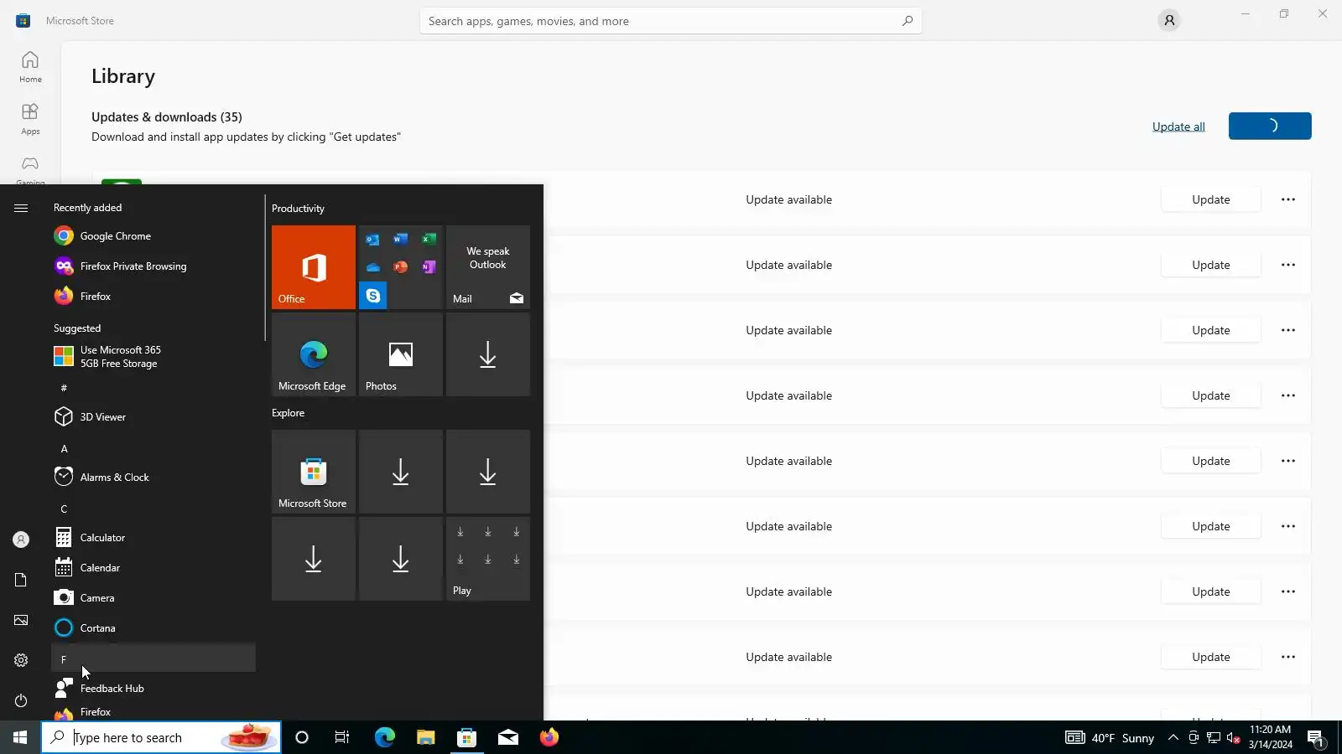Open OneDrive from the Office apps tile
This screenshot has width=1342, height=754.
tap(373, 267)
